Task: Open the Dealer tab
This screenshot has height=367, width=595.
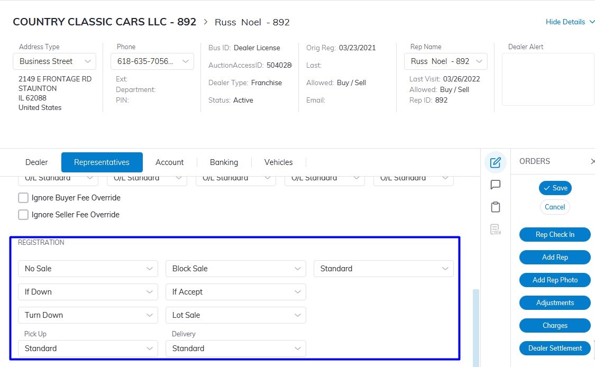Action: click(x=36, y=162)
